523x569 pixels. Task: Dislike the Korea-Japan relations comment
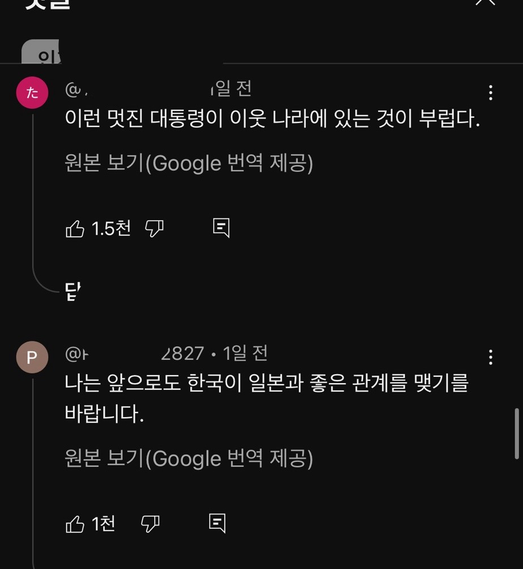click(x=150, y=524)
